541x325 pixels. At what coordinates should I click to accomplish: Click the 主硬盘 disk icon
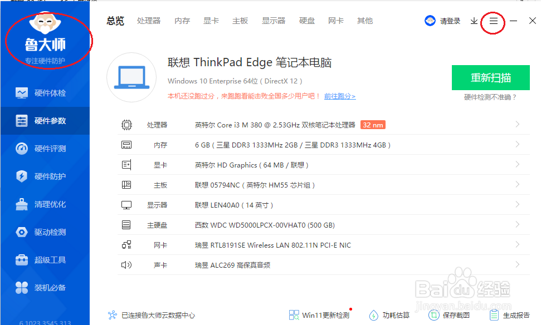click(126, 225)
